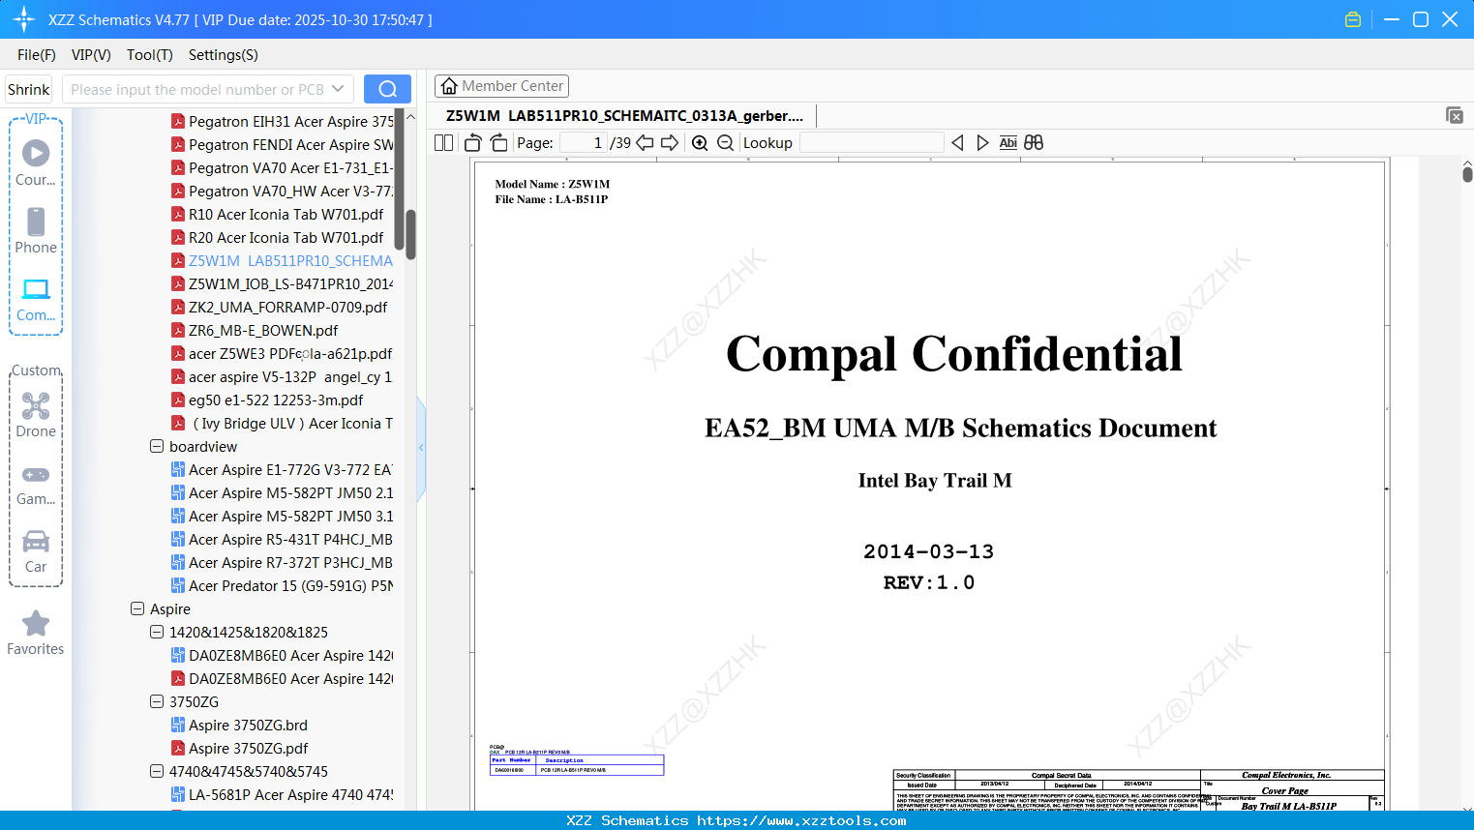Viewport: 1474px width, 830px height.
Task: Find next lookup result
Action: tap(982, 143)
